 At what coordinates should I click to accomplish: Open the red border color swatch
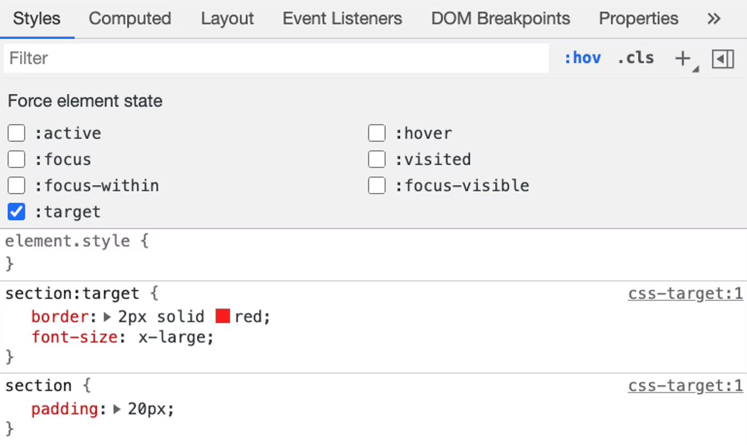coord(223,316)
